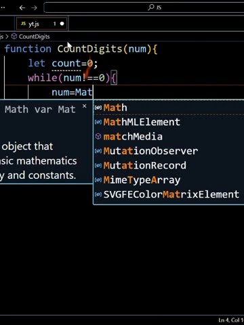This screenshot has height=325, width=244.
Task: Click the variable icon beside Math
Action: 98,108
